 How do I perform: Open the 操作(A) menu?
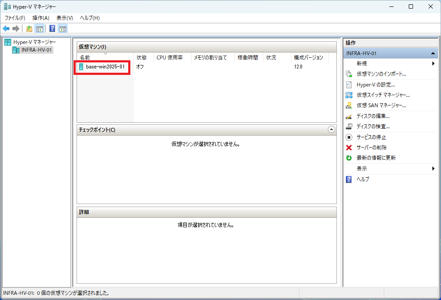coord(41,18)
